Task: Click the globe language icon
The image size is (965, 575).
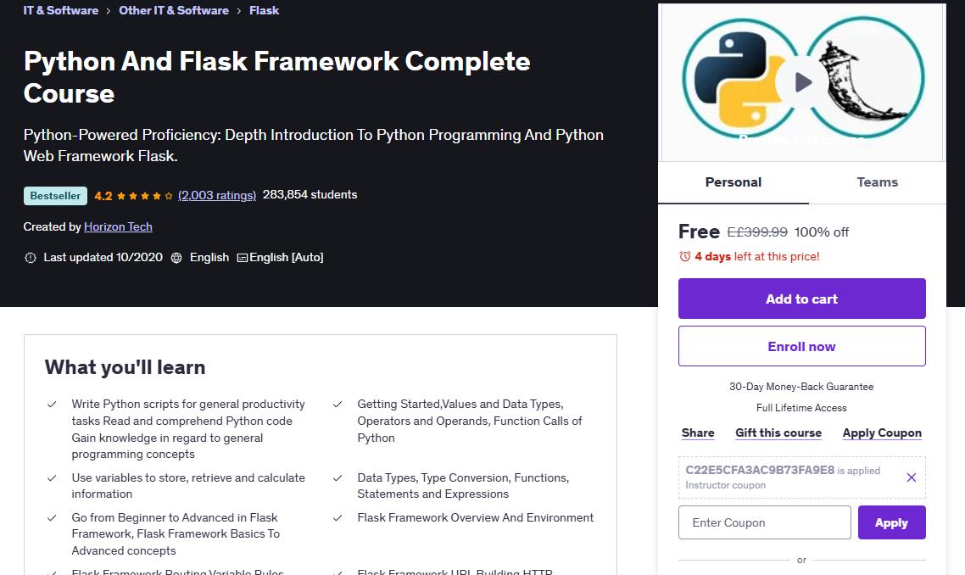Action: pos(176,258)
